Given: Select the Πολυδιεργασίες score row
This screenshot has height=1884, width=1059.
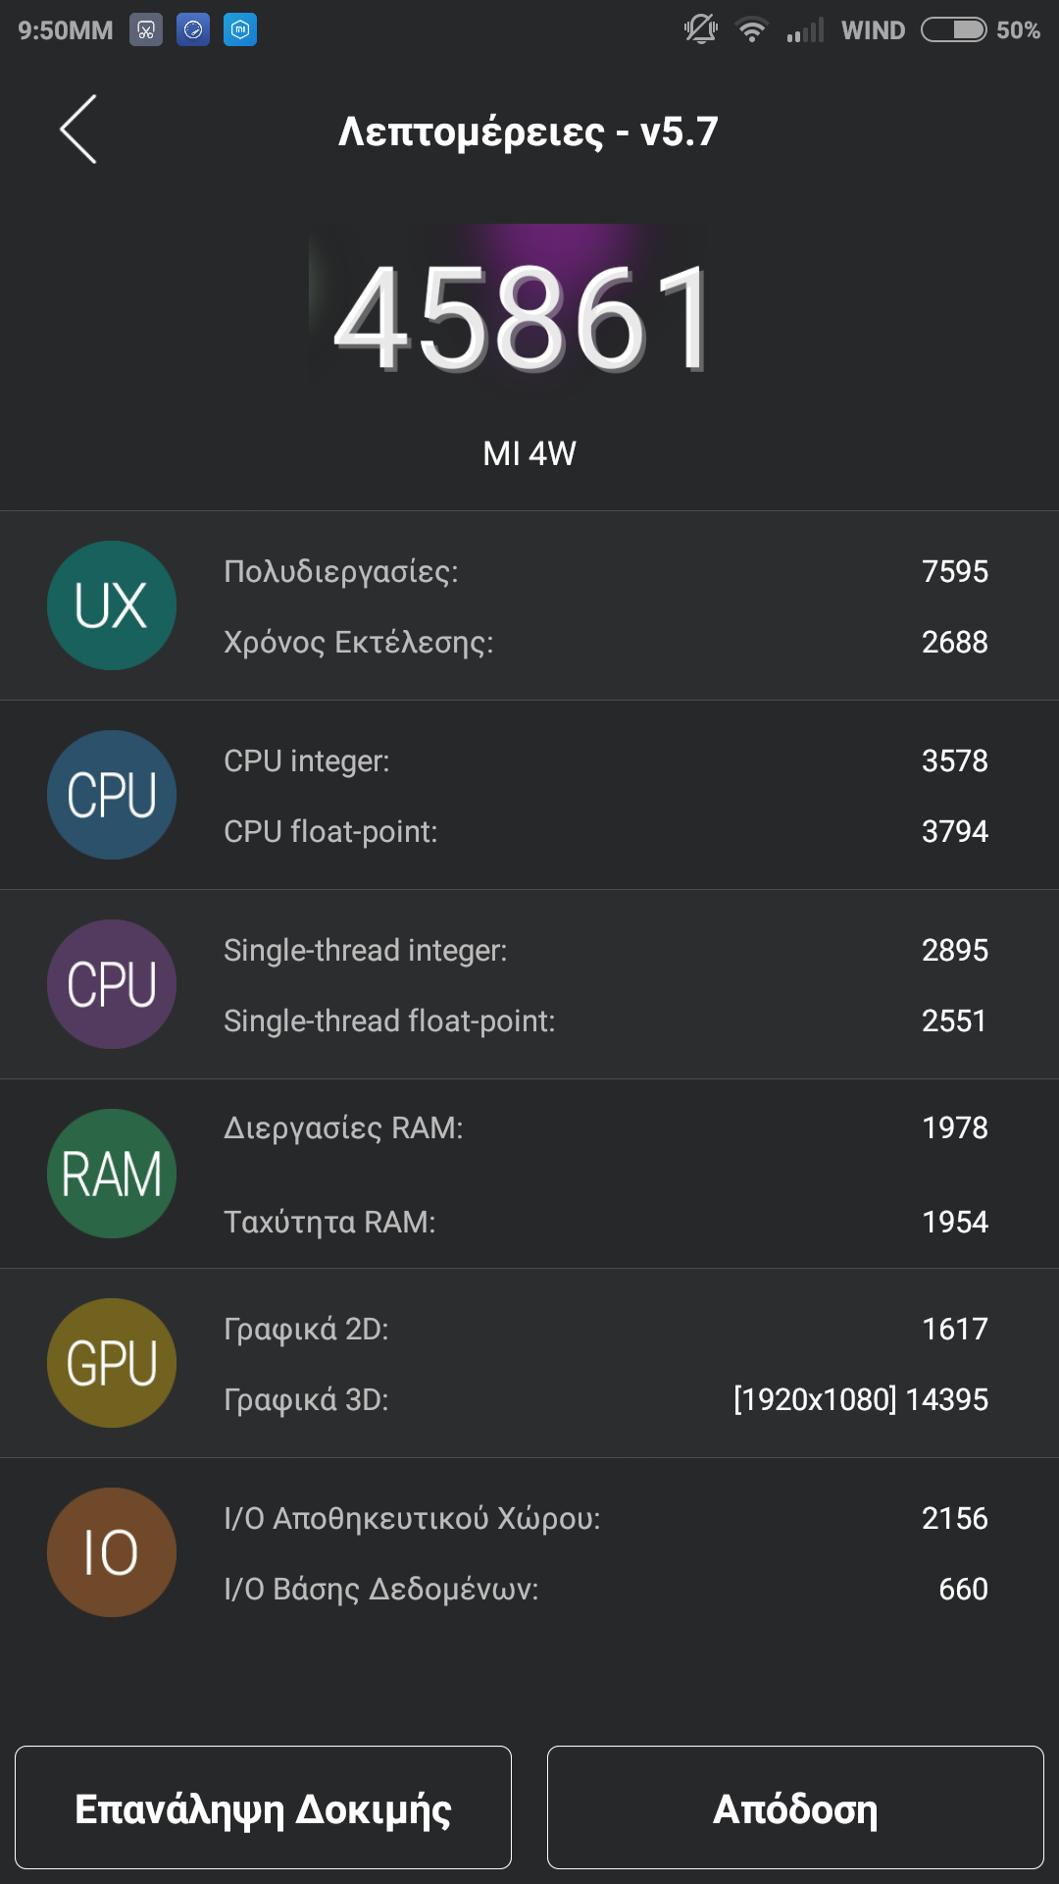Looking at the screenshot, I should (x=606, y=571).
